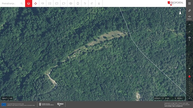Toggle the 3D view mode
The image size is (193, 108).
coord(189,38)
